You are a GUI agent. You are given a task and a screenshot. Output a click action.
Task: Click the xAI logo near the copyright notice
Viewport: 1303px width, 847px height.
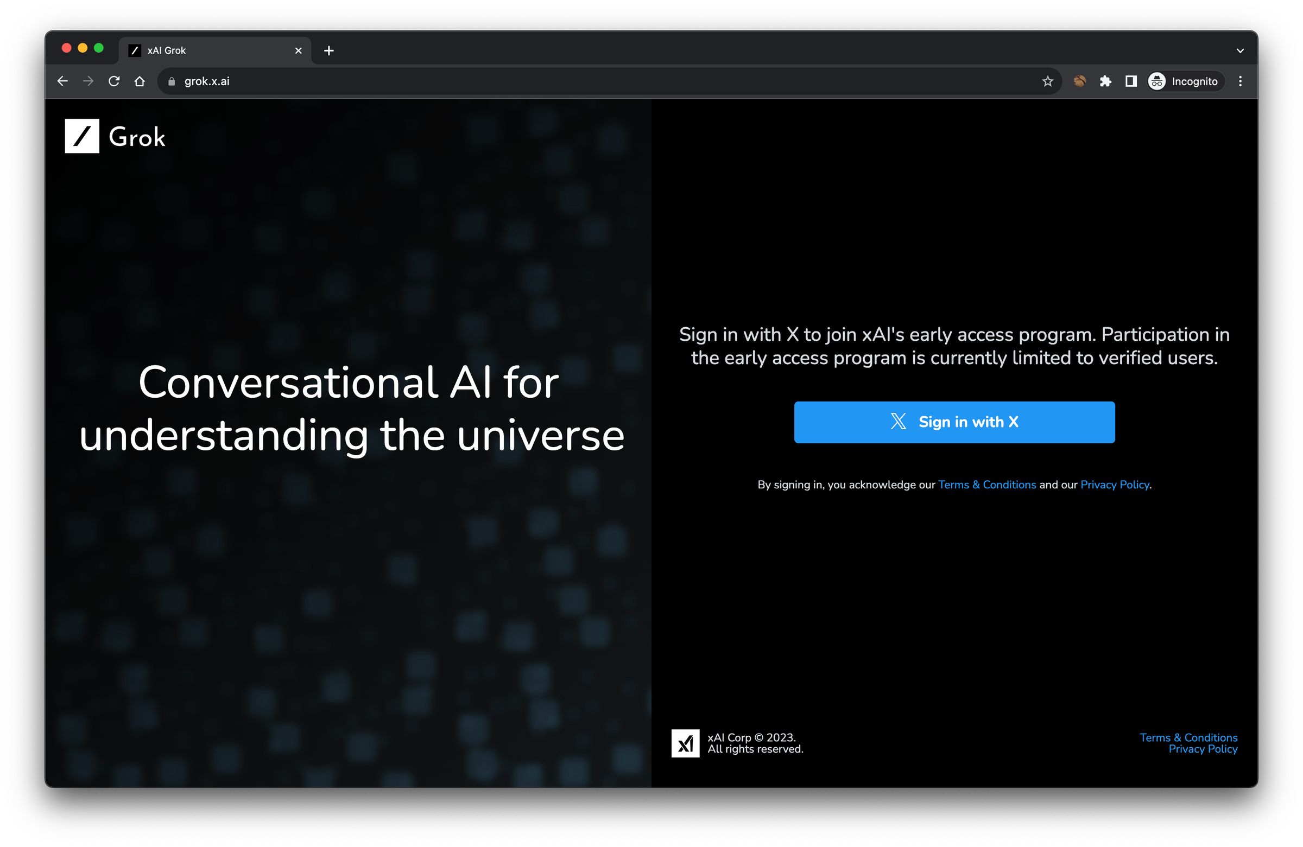687,743
